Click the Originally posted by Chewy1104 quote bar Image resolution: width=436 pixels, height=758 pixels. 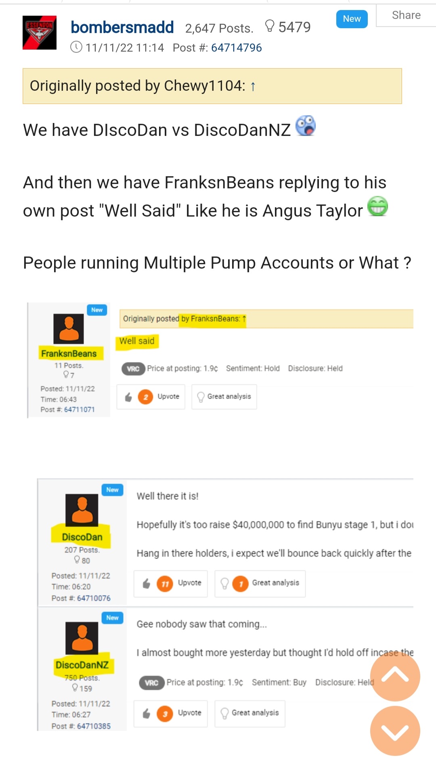pyautogui.click(x=212, y=86)
